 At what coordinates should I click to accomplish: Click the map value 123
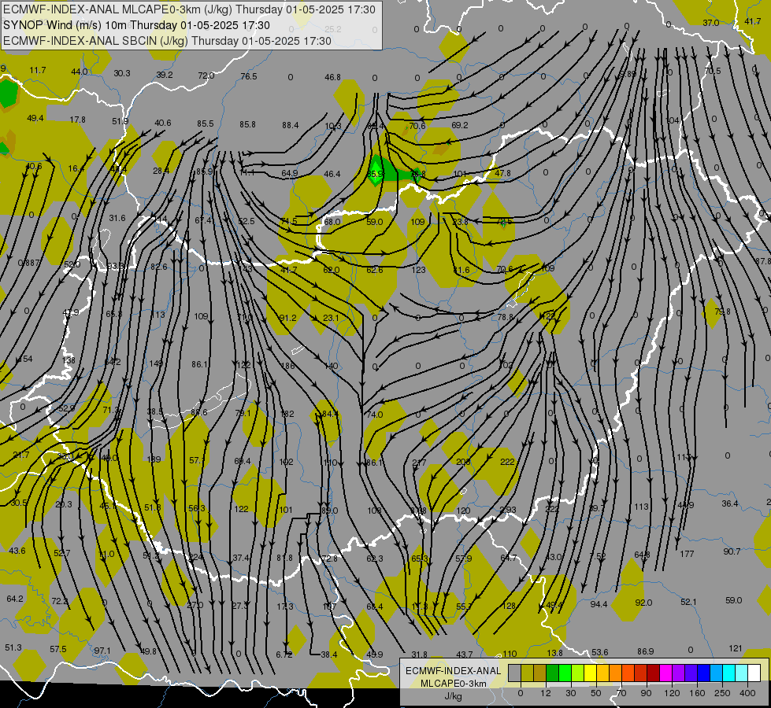(418, 270)
